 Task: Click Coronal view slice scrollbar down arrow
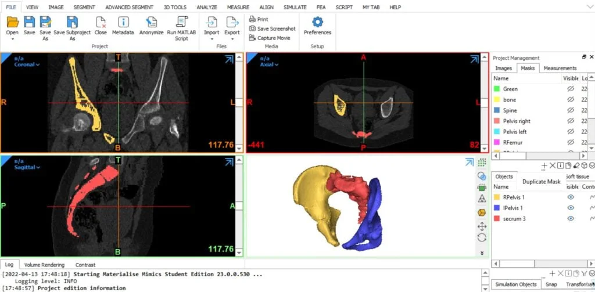(x=239, y=148)
